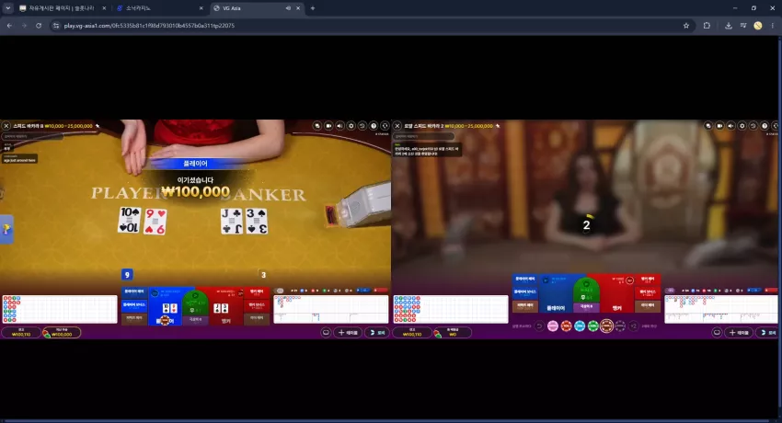The width and height of the screenshot is (782, 423).
Task: Open help icon on right baccarat table
Action: (765, 126)
